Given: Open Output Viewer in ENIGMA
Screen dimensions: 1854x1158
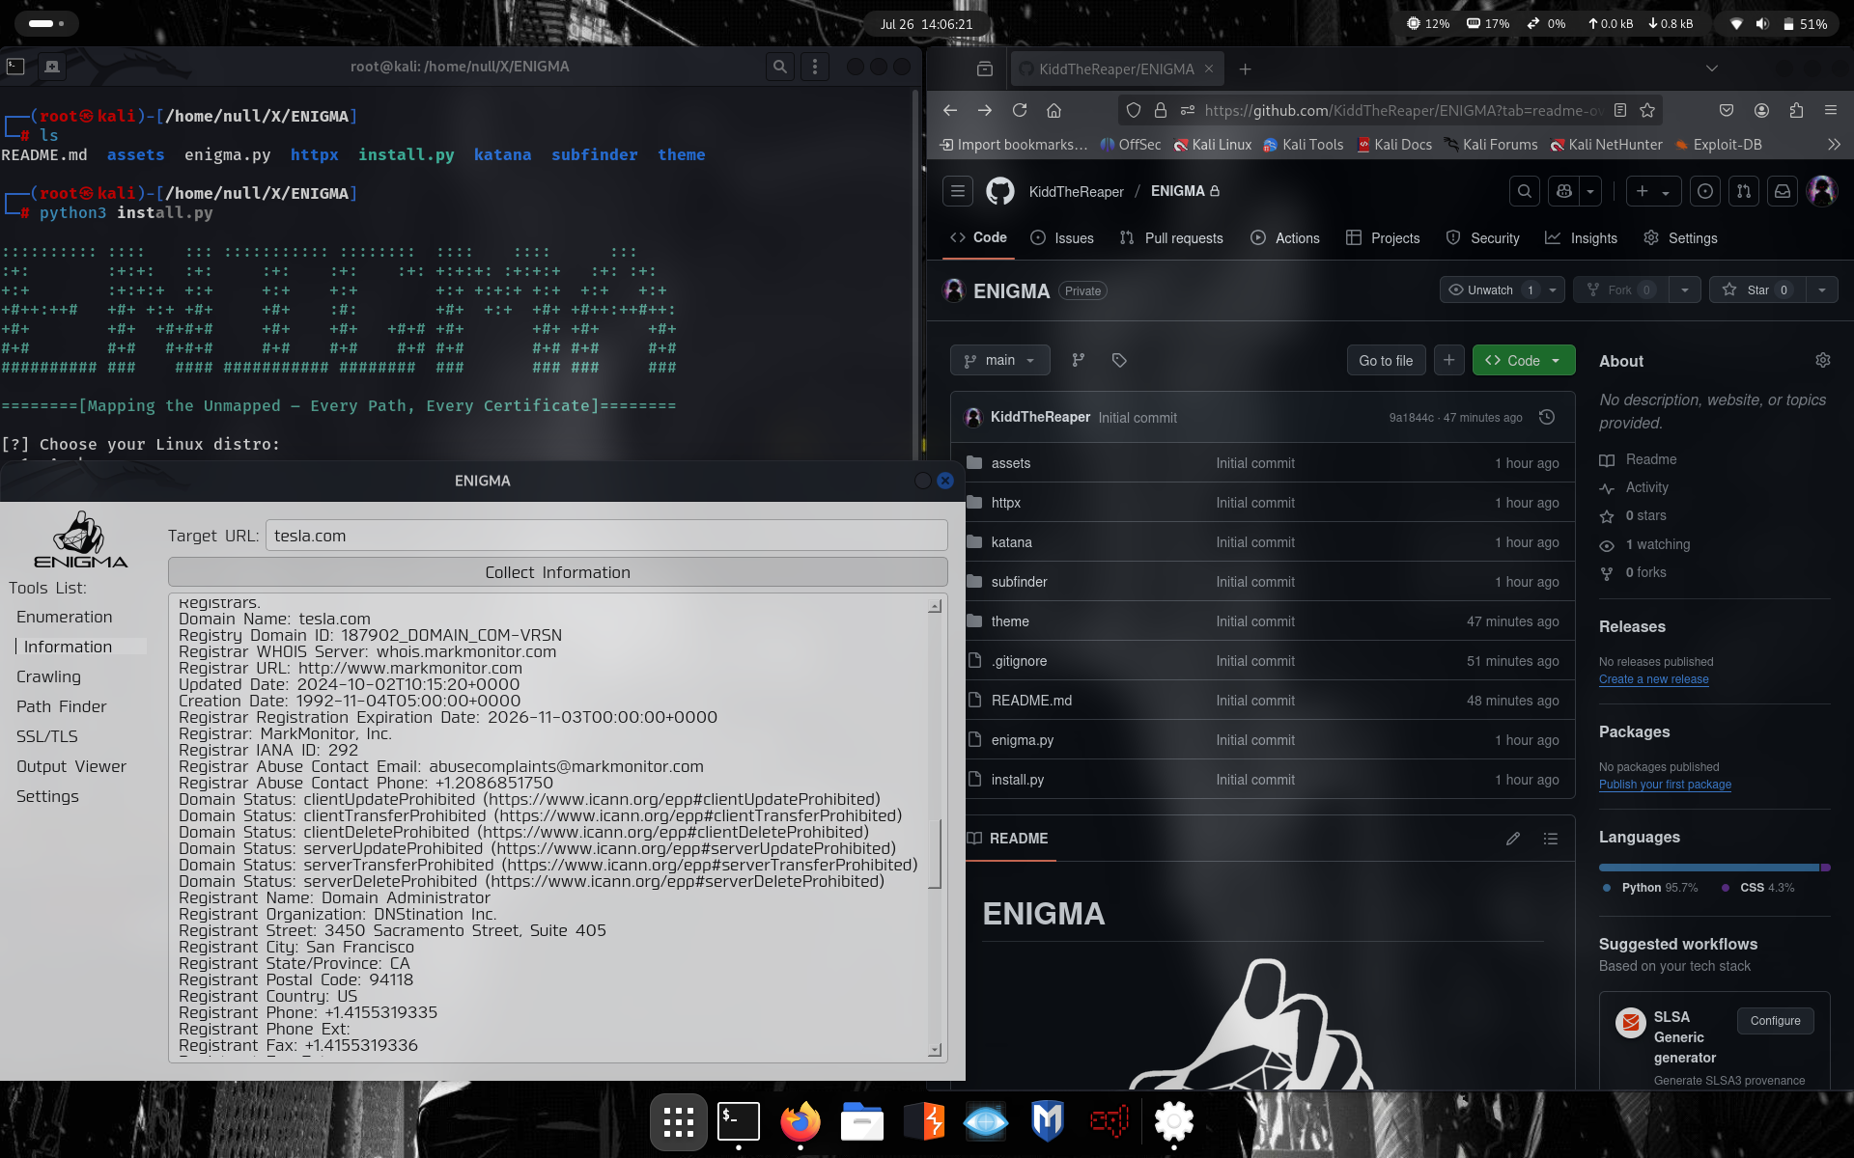Looking at the screenshot, I should tap(71, 766).
